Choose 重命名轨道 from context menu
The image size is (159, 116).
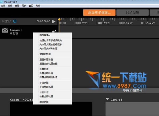click(x=45, y=54)
